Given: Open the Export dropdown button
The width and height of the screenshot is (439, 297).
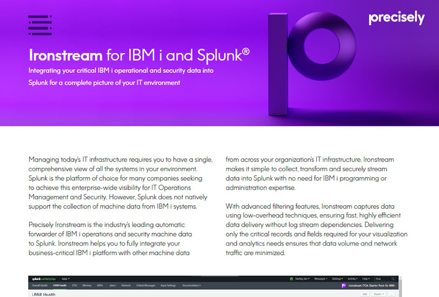Looking at the screenshot, I should [x=379, y=294].
